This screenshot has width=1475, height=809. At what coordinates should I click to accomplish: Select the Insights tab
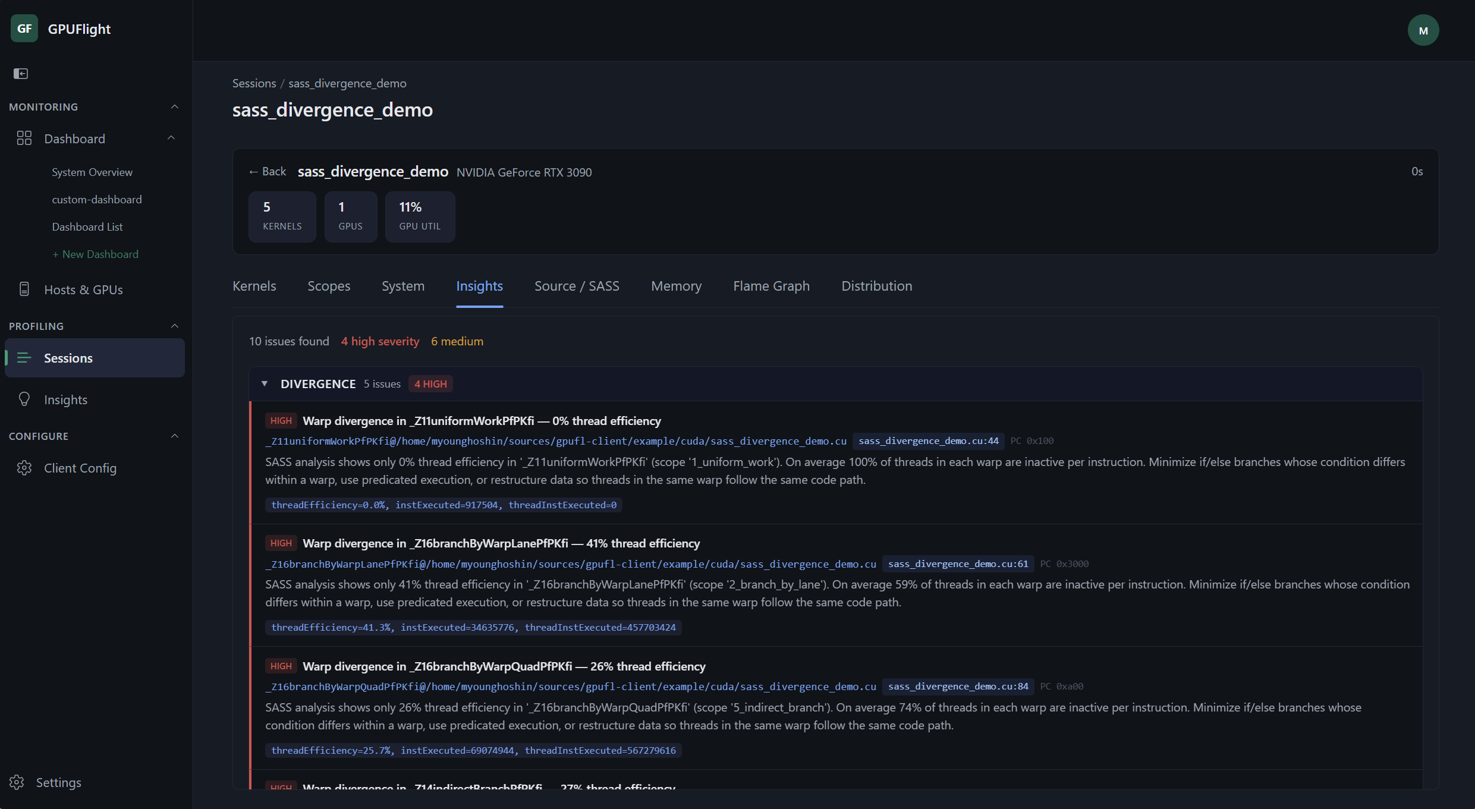[x=480, y=286]
